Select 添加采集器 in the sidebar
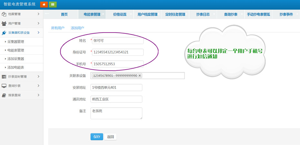The height and width of the screenshot is (145, 300). [16, 59]
